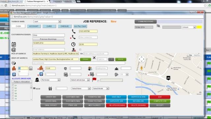
Task: Click the clock time icon
Action: [73, 44]
